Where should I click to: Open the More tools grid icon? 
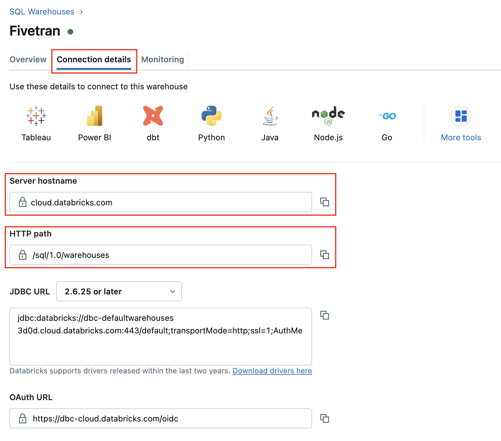point(461,116)
